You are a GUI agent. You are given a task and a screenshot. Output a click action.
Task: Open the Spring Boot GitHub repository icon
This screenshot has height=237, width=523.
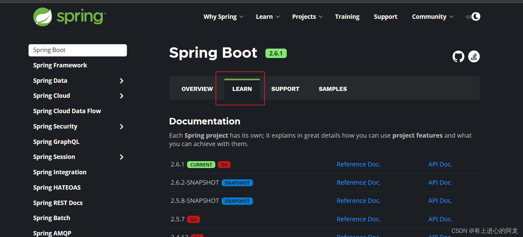tap(458, 56)
